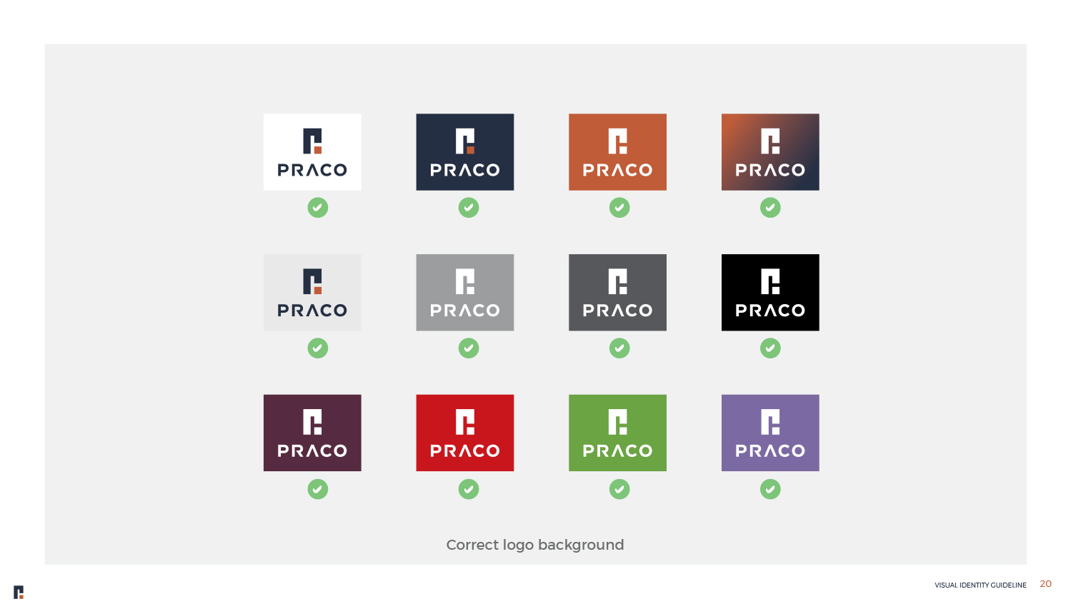Select the PRACO logo on black background
This screenshot has width=1071, height=609.
pos(770,293)
